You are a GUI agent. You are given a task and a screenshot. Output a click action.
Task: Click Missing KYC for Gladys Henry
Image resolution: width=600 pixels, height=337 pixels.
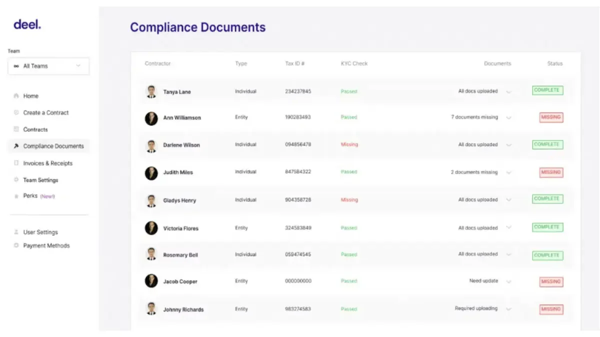click(349, 200)
